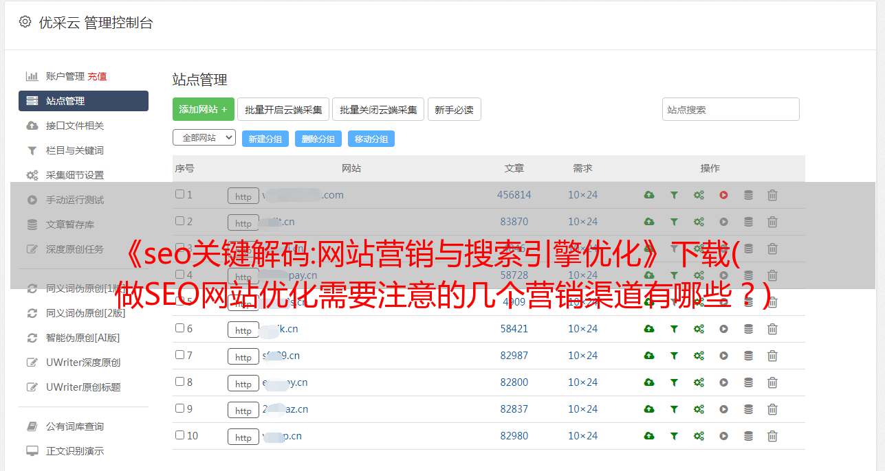Viewport: 885px width, 471px height.
Task: Click filter icon in row 7
Action: (x=674, y=356)
